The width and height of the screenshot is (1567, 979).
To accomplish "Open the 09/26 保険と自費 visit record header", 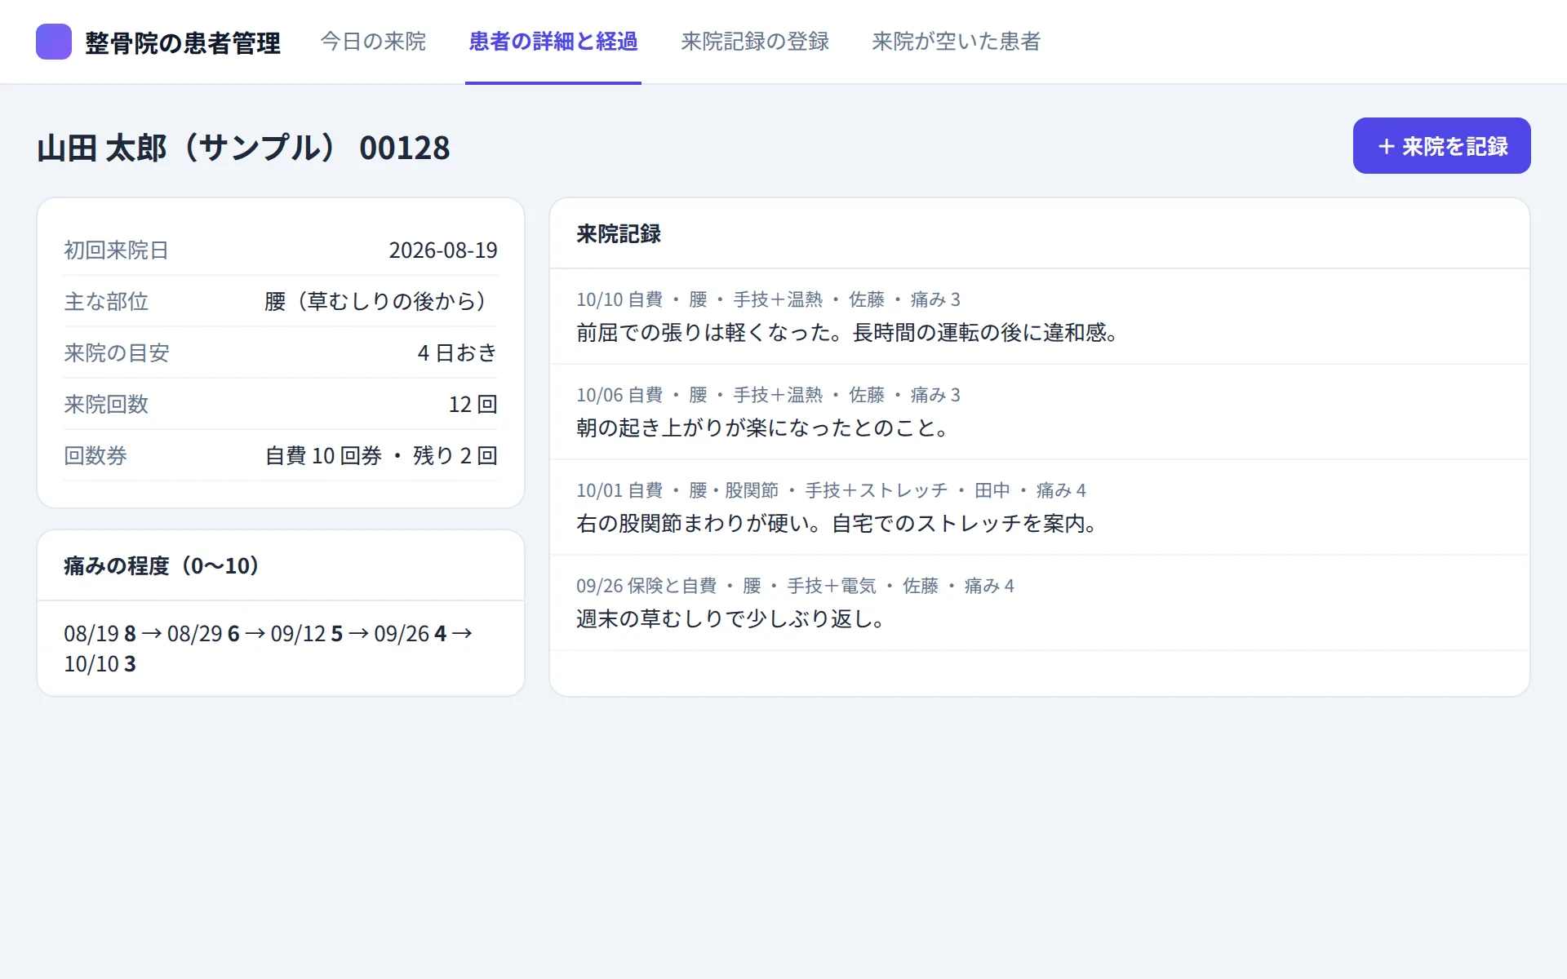I will point(795,586).
